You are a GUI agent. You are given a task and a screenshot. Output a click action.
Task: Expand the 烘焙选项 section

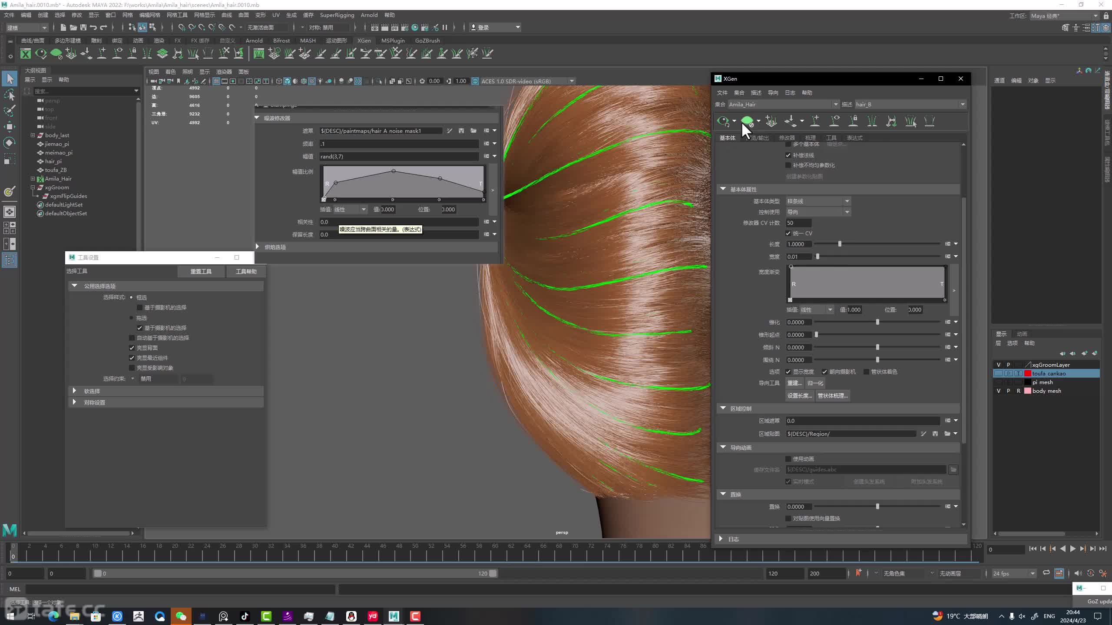click(x=257, y=247)
